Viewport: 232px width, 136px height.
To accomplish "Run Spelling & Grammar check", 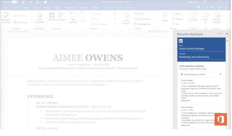I will (x=6, y=17).
